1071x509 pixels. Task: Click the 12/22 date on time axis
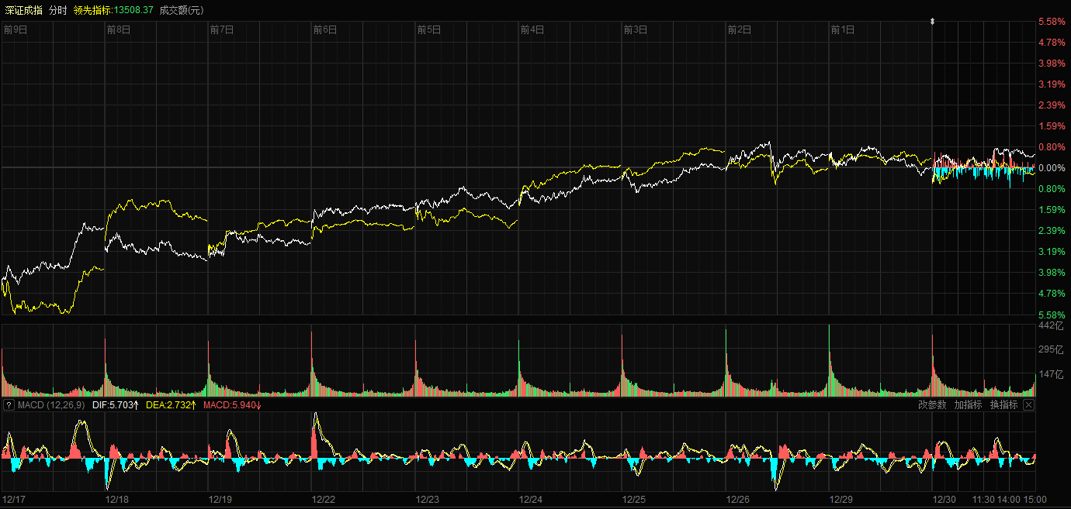point(324,500)
